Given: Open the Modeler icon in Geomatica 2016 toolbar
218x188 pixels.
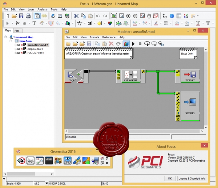Looking at the screenshot, I should tap(40, 161).
